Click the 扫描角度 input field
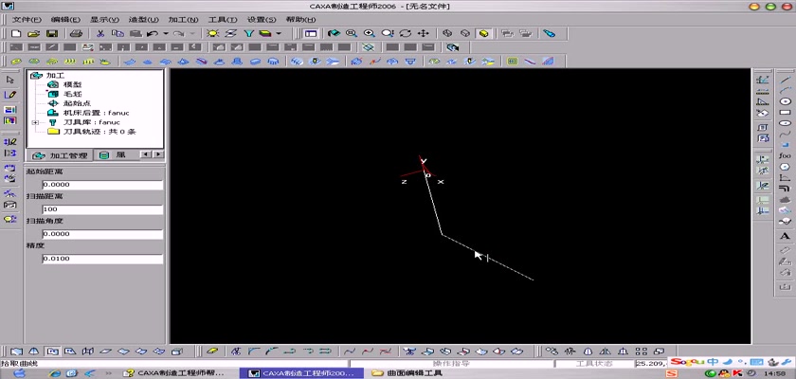Viewport: 796px width, 379px height. (x=102, y=234)
